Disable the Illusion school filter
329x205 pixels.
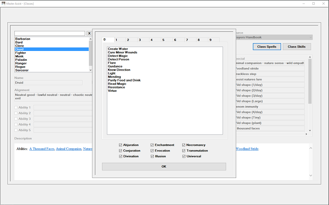(x=152, y=156)
